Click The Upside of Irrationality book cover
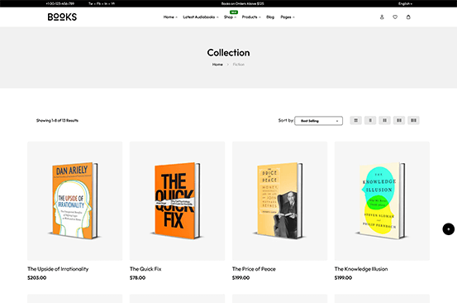Screen dimensions: 457x303 coord(75,201)
